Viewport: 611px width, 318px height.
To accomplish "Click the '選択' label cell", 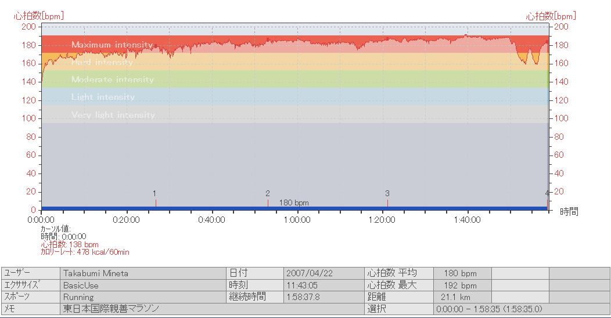I will pyautogui.click(x=398, y=309).
